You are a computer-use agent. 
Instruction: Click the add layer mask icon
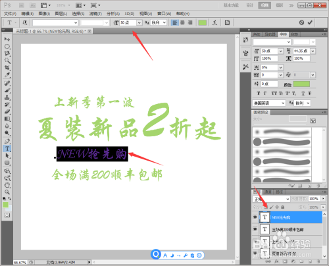click(285, 261)
